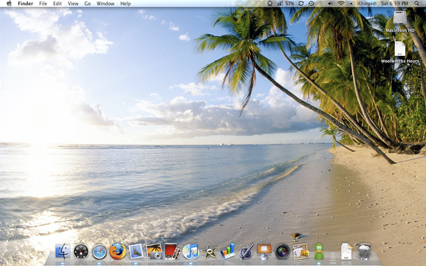Launch Firefox from the dock

tap(118, 251)
